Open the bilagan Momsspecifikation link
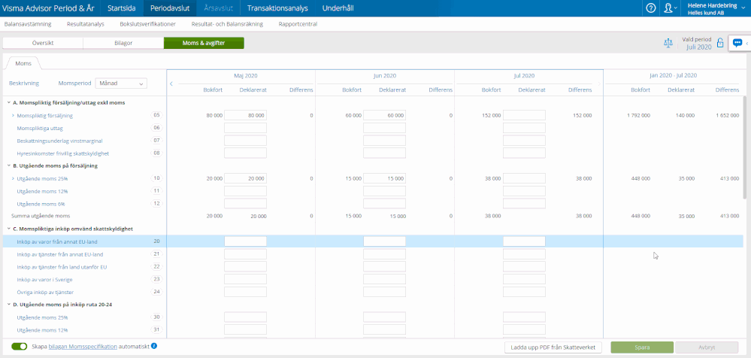Image resolution: width=751 pixels, height=358 pixels. click(83, 347)
